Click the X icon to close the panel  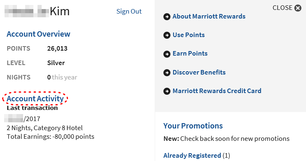pos(298,8)
